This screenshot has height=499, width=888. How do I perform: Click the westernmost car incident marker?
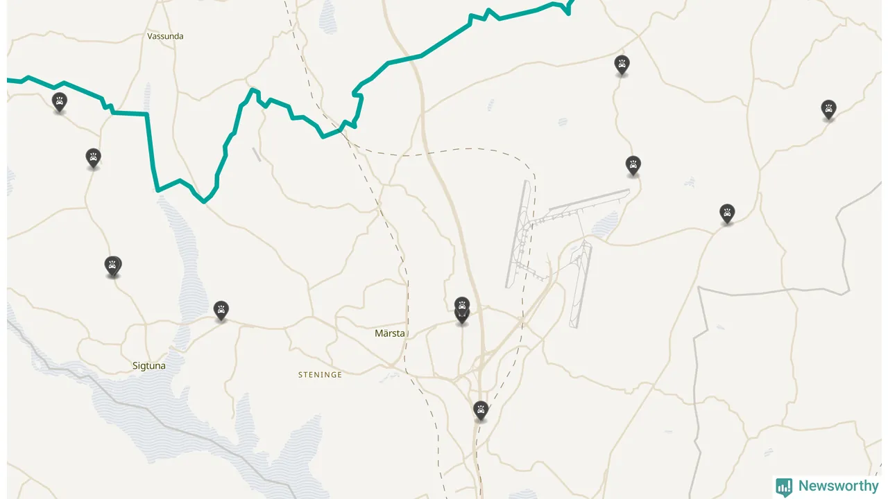[x=60, y=102]
